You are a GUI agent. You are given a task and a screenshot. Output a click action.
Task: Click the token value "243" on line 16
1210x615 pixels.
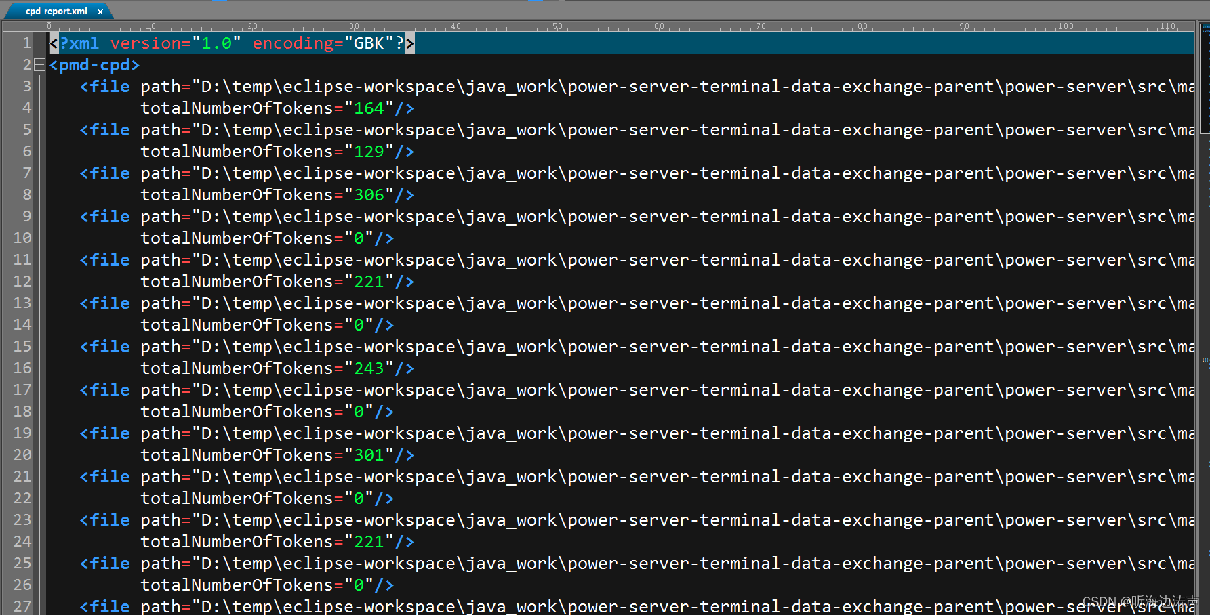(x=369, y=368)
